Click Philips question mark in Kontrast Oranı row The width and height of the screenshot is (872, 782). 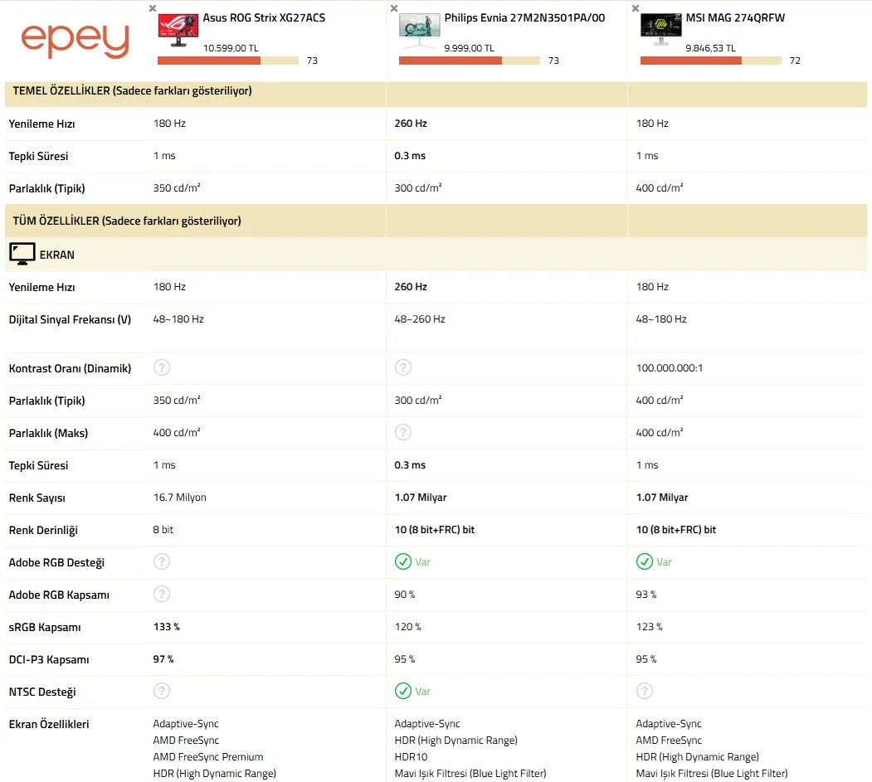click(403, 367)
